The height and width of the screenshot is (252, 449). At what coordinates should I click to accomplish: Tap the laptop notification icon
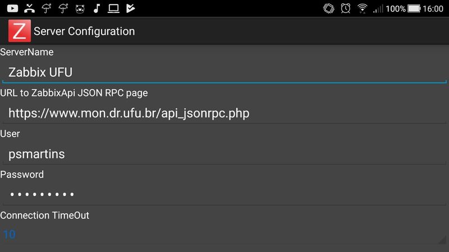pos(113,8)
